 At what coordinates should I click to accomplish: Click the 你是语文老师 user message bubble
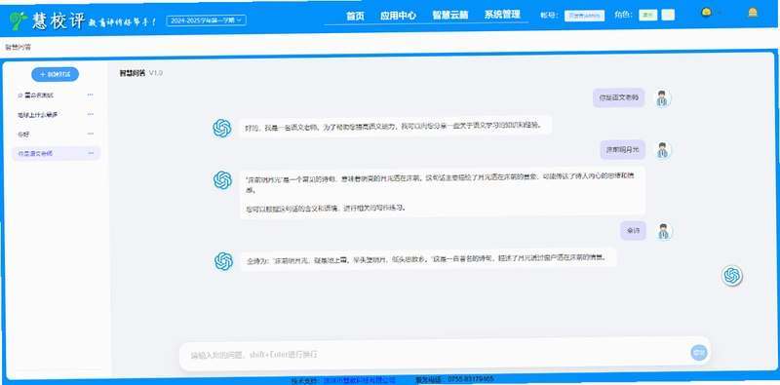click(619, 98)
